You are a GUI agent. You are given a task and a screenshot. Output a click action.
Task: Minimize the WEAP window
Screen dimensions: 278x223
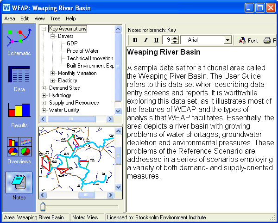[x=249, y=8]
